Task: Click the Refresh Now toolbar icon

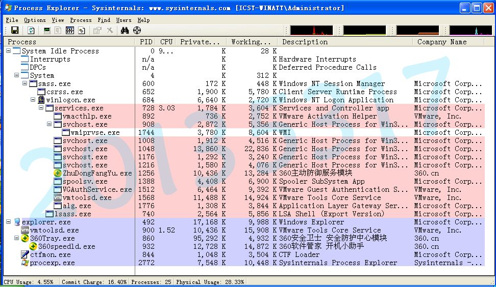Action: point(31,31)
